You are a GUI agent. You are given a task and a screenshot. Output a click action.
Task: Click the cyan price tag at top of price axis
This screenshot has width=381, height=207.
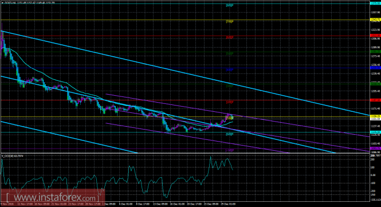375,3
